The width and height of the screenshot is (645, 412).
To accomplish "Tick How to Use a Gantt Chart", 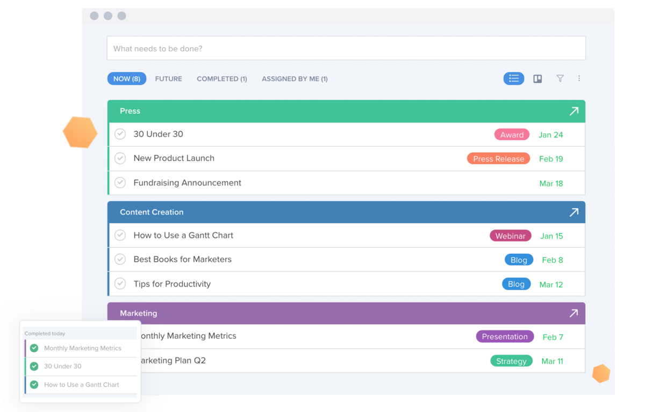I will [x=120, y=236].
